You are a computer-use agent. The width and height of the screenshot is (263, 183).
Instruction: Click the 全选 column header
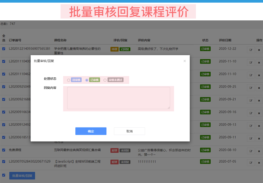[4, 38]
